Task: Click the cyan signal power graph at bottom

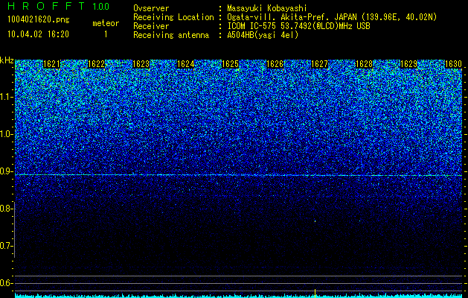Action: tap(238, 296)
